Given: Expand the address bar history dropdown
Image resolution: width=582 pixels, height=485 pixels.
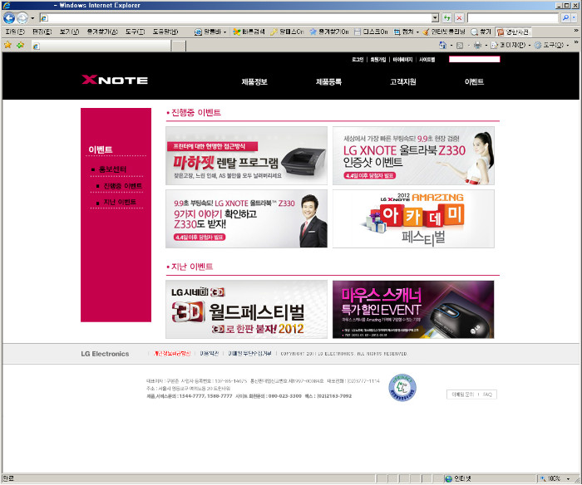Looking at the screenshot, I should pyautogui.click(x=436, y=17).
